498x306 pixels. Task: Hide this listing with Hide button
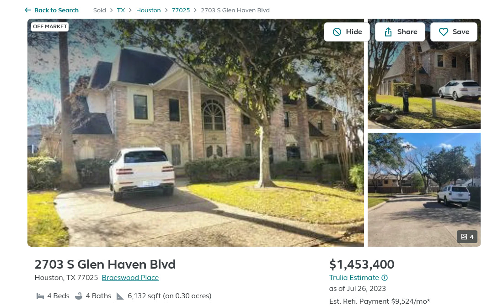[347, 31]
